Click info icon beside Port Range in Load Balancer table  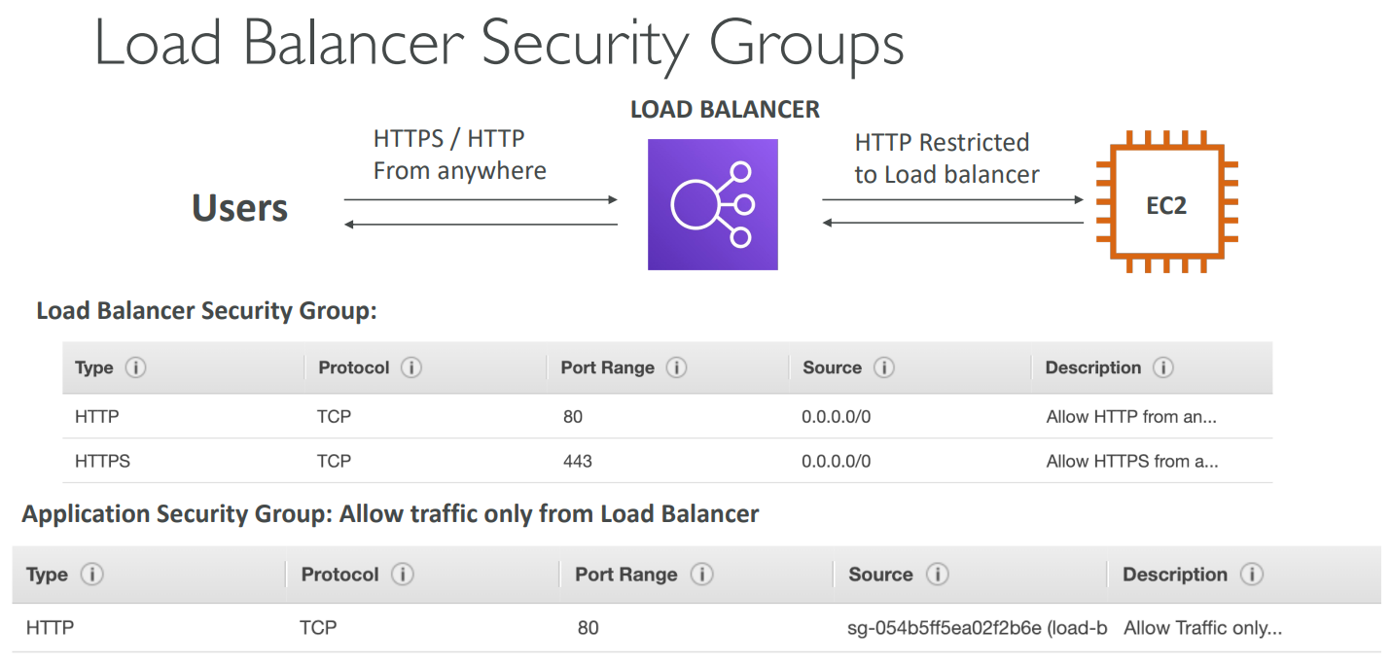pos(676,368)
